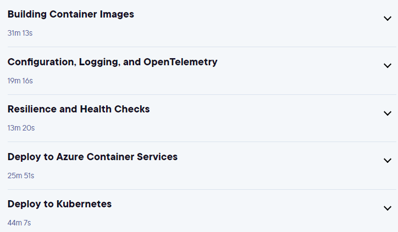Click the divider line under 13m 20s

point(202,142)
